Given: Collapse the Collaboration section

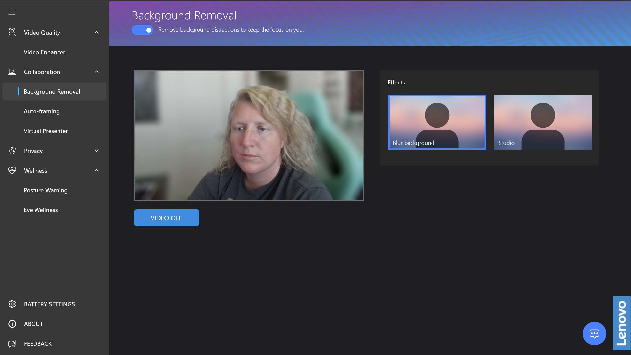Looking at the screenshot, I should tap(96, 72).
